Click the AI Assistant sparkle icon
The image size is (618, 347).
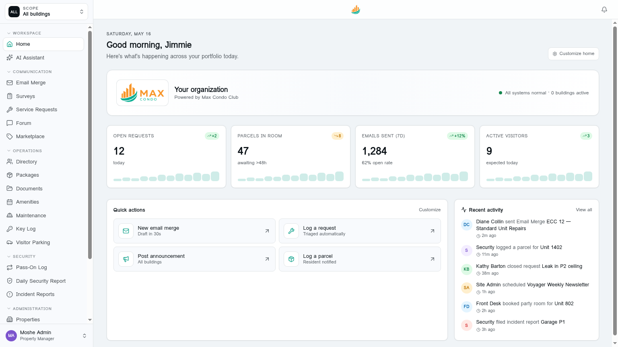click(10, 58)
